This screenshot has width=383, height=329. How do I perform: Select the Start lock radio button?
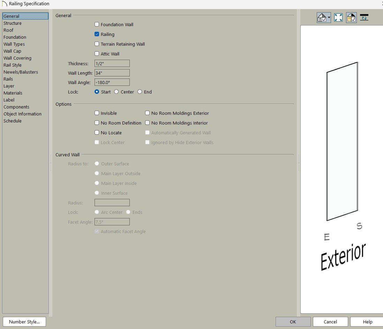(97, 92)
